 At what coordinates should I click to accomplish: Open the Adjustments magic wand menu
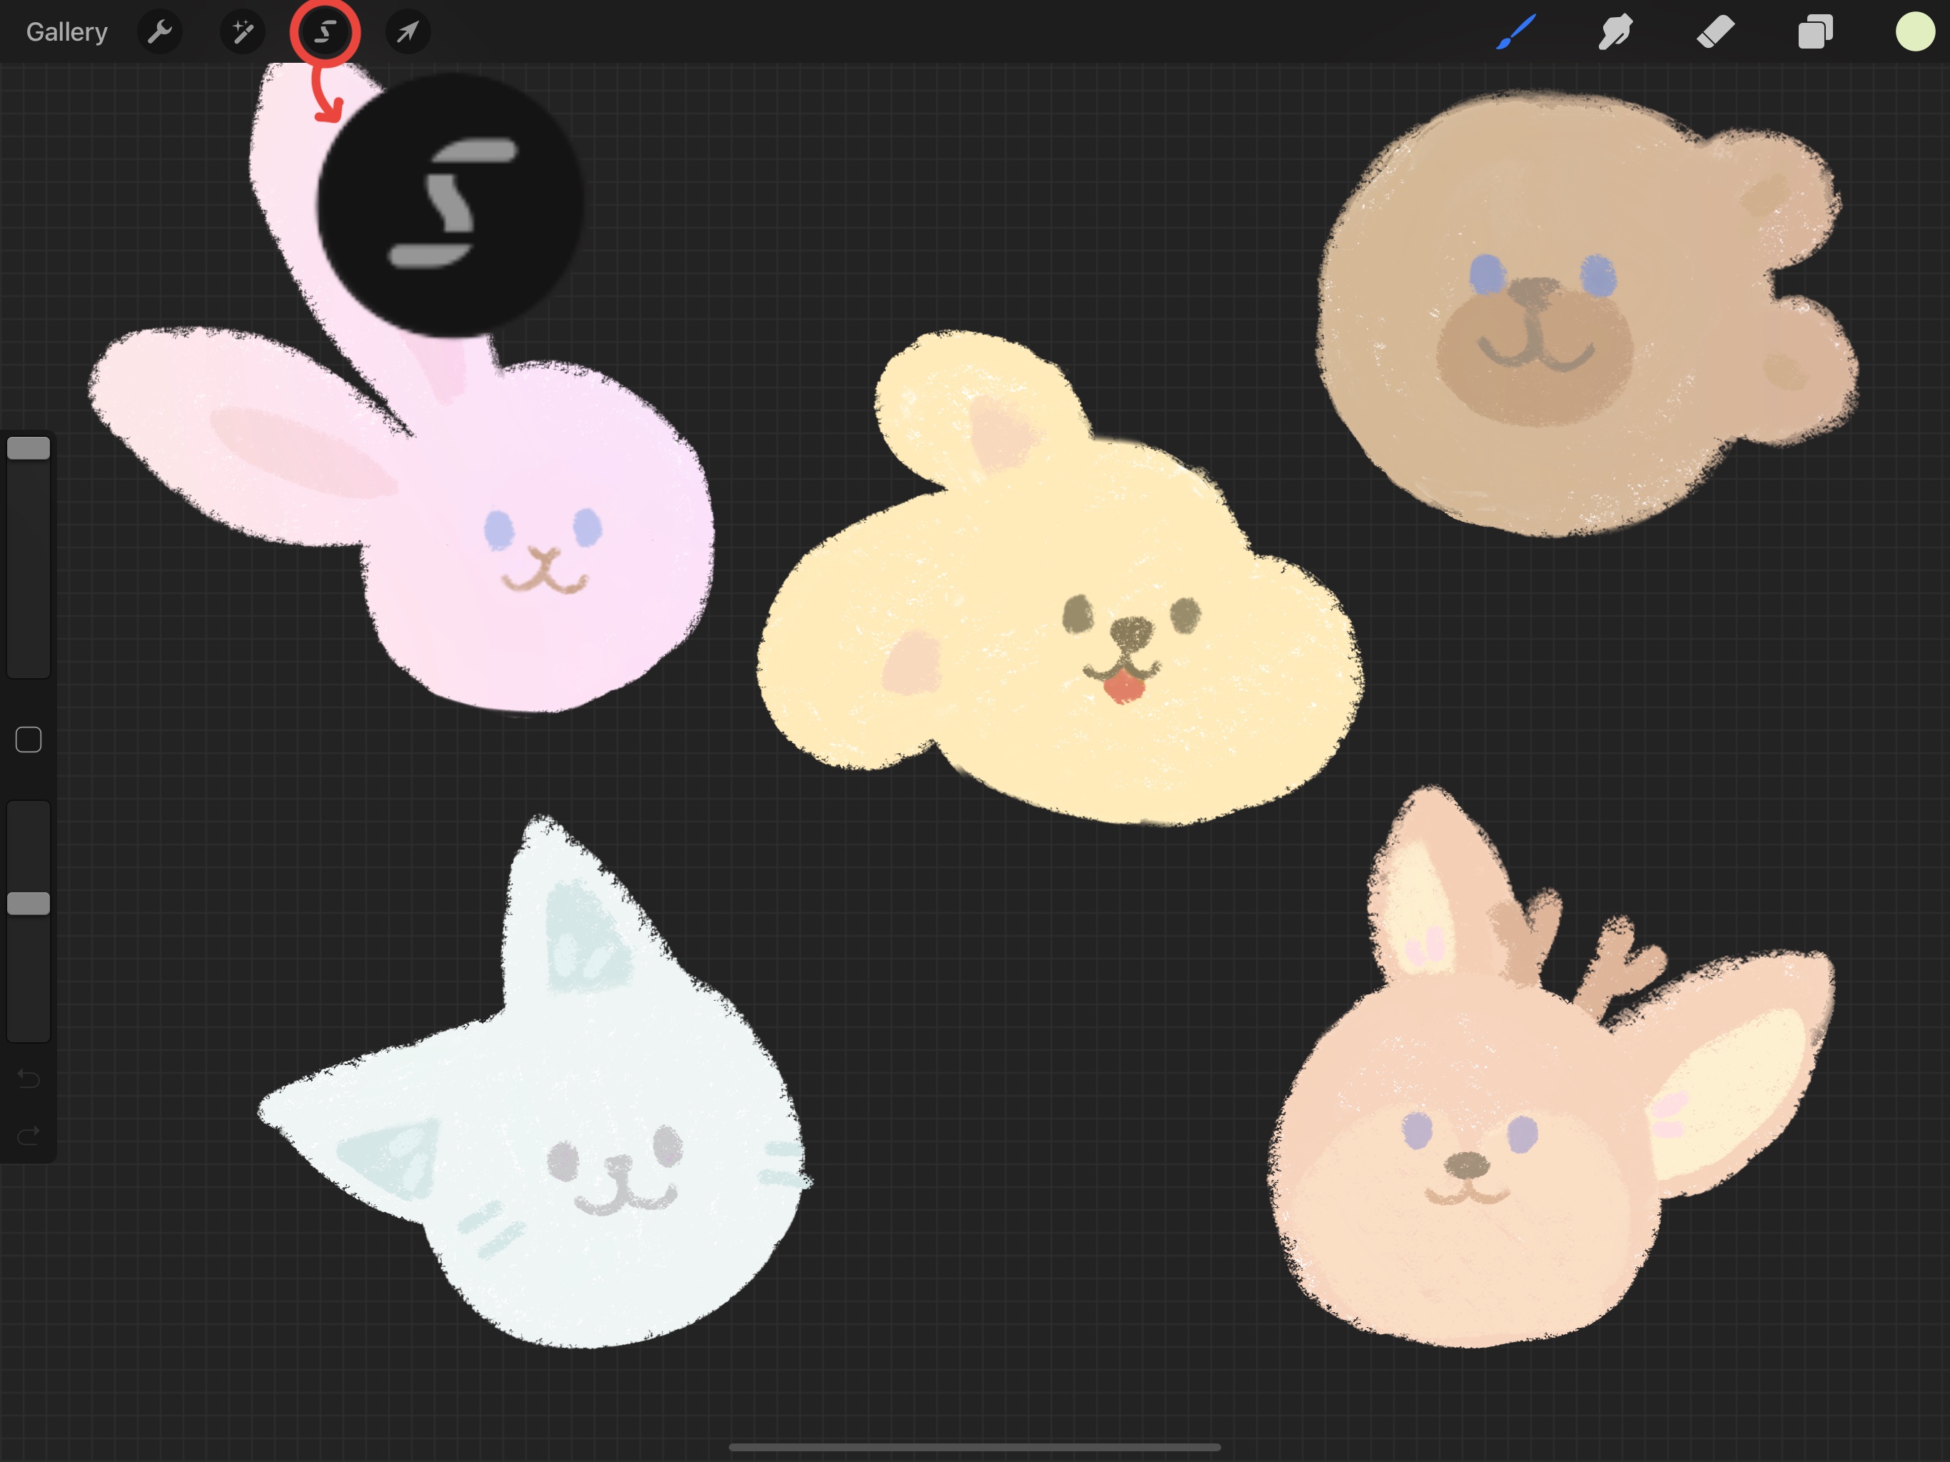click(243, 31)
